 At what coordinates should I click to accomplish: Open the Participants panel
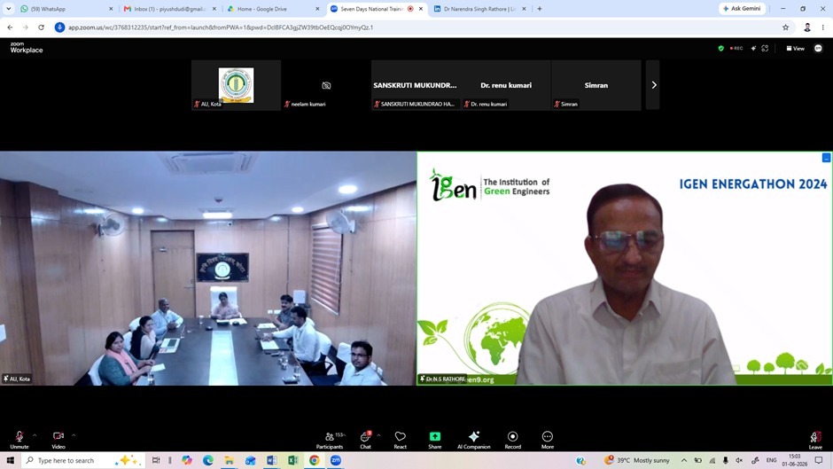[x=330, y=439]
